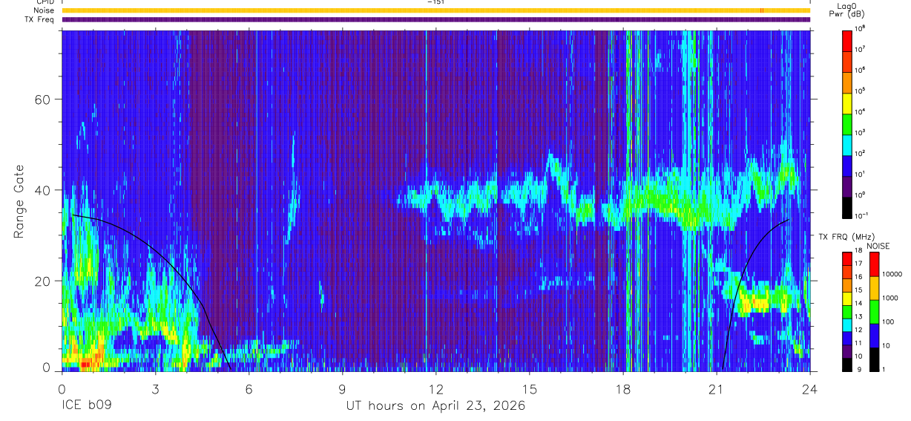911x421 pixels.
Task: Click the '100' label on the NOISE scale
Action: (888, 322)
